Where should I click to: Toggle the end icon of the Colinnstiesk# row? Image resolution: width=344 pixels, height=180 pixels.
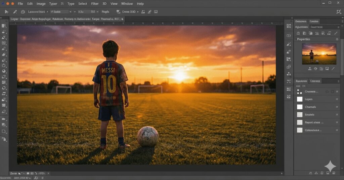pos(337,130)
